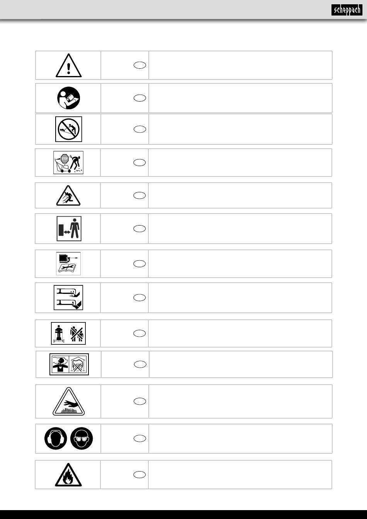Click the flammable fire warning triangle
This screenshot has height=519, width=367.
68,475
